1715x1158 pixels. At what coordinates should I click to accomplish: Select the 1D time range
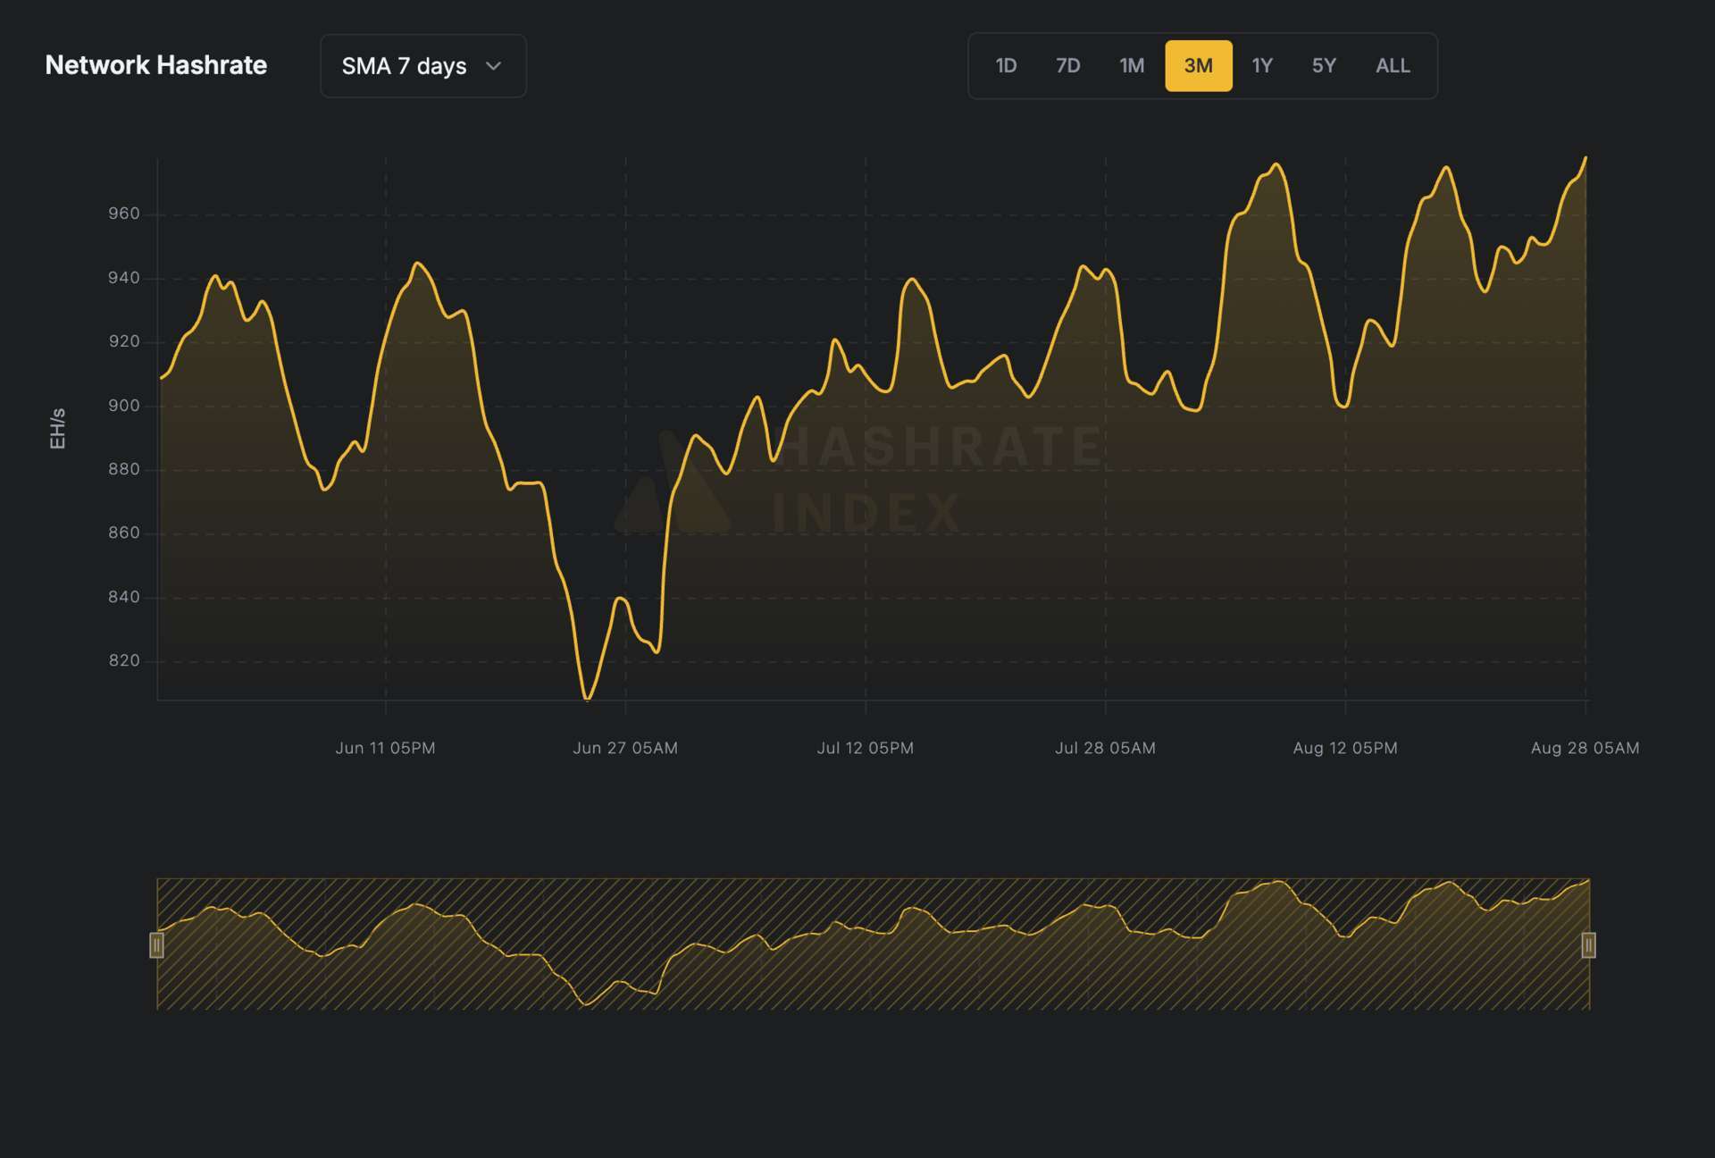coord(1006,66)
